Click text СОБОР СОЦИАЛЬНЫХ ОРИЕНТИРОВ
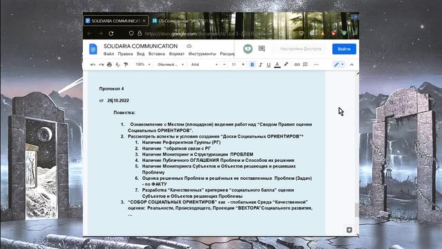 173,202
